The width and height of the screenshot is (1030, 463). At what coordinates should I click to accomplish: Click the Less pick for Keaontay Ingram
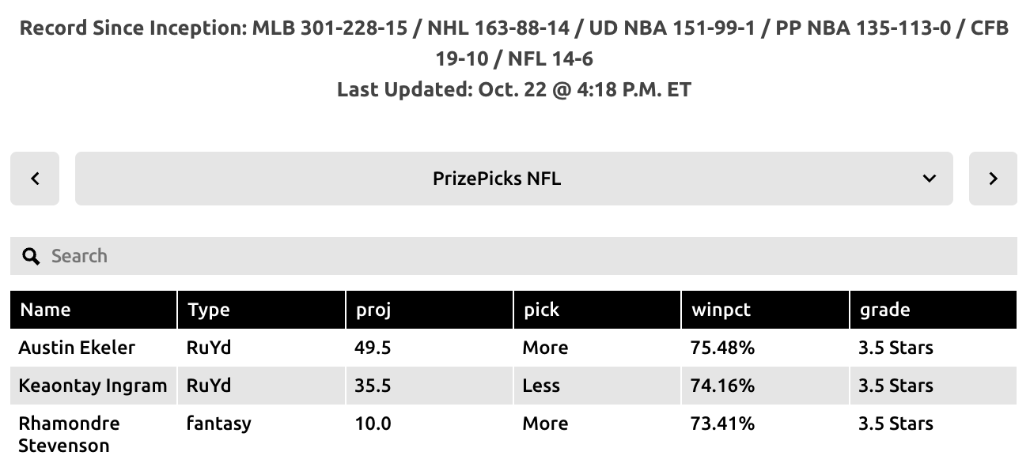point(540,385)
